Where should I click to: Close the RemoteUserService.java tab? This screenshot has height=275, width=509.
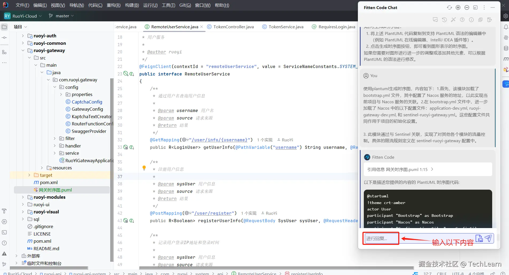202,27
